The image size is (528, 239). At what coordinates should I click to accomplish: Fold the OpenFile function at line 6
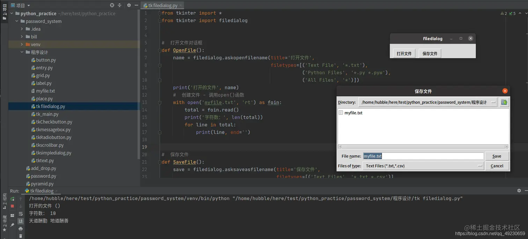coord(160,50)
